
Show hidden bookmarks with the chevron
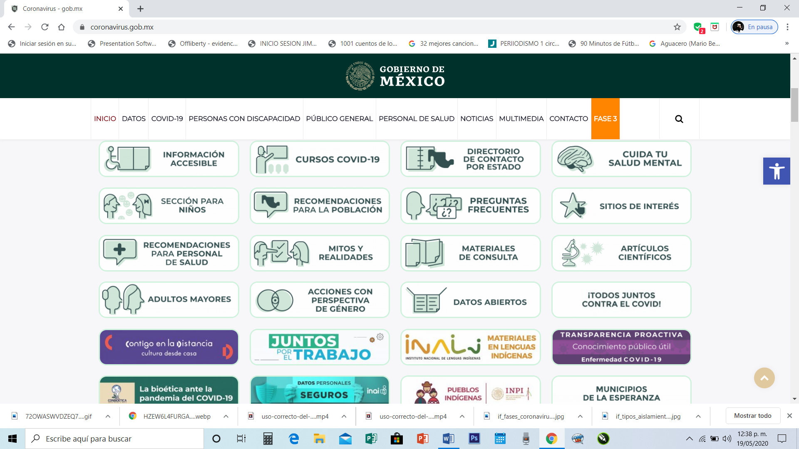[x=787, y=44]
